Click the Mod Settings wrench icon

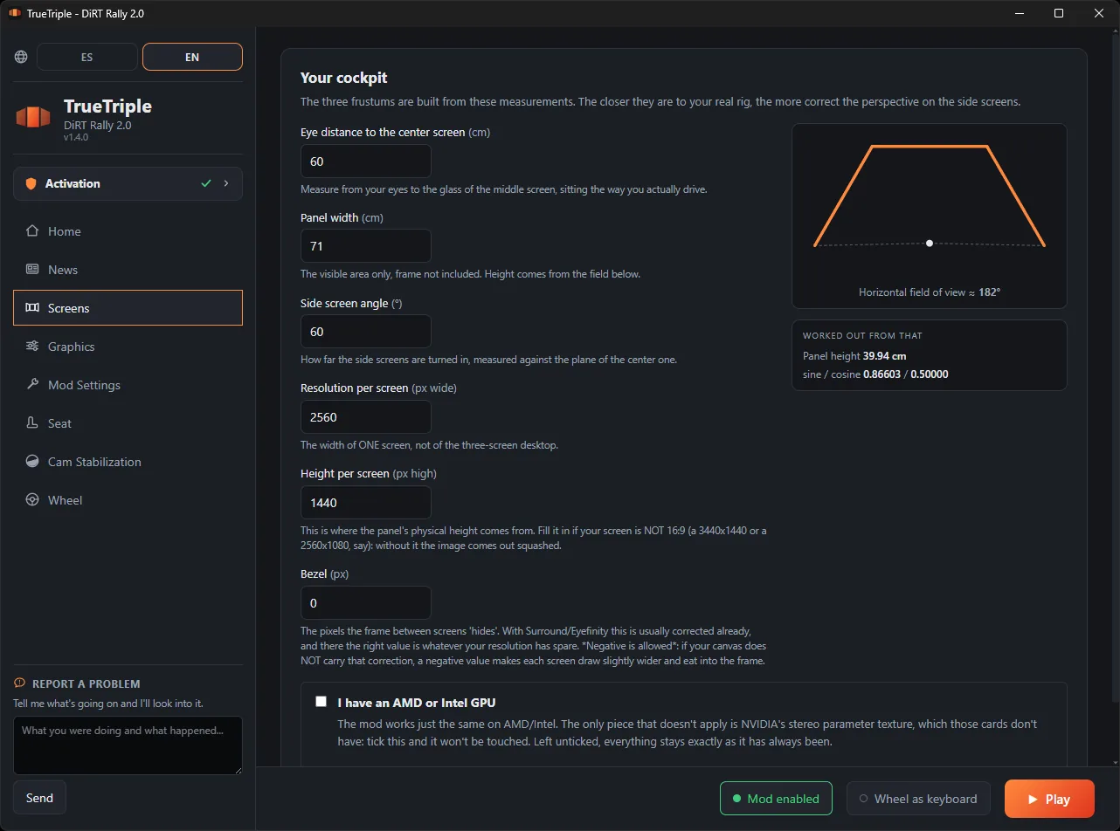click(x=32, y=385)
